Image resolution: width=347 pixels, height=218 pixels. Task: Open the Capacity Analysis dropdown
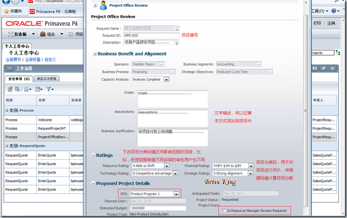(x=166, y=79)
